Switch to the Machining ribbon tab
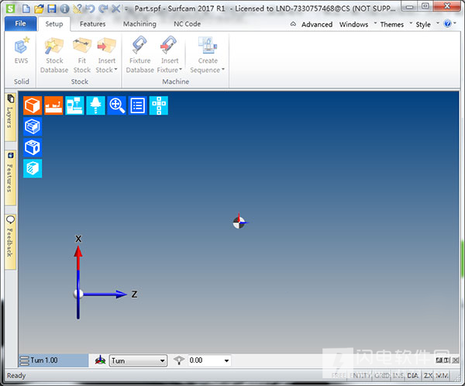Image resolution: width=465 pixels, height=386 pixels. click(x=139, y=24)
